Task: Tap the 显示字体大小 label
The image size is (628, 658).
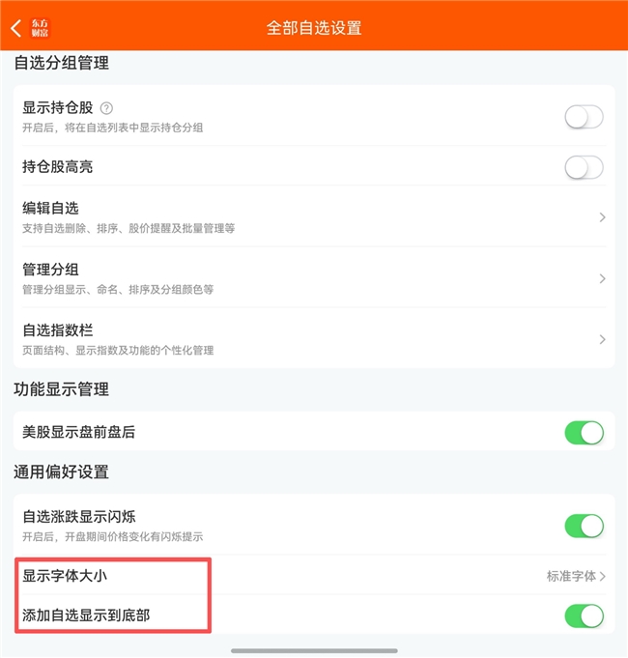Action: (x=65, y=576)
